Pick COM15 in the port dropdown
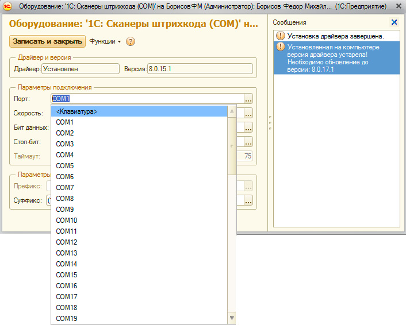Viewport: 406px width, 325px height. coord(139,275)
